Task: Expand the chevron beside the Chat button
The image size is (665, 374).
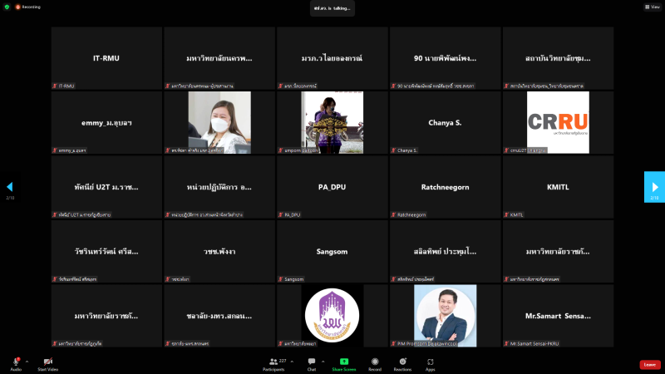Action: (324, 362)
